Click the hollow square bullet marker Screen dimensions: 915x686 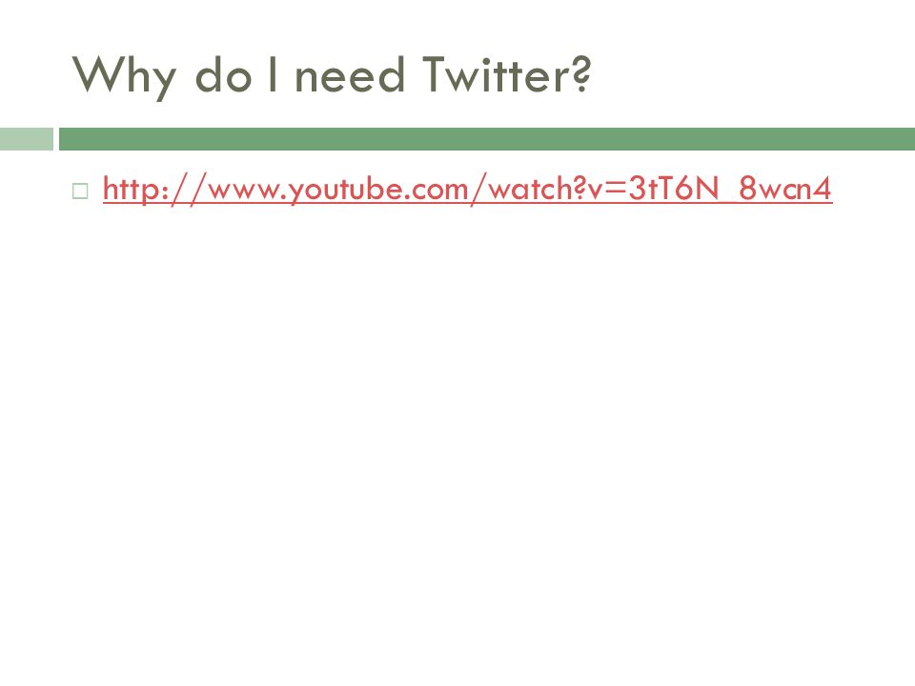pos(80,192)
